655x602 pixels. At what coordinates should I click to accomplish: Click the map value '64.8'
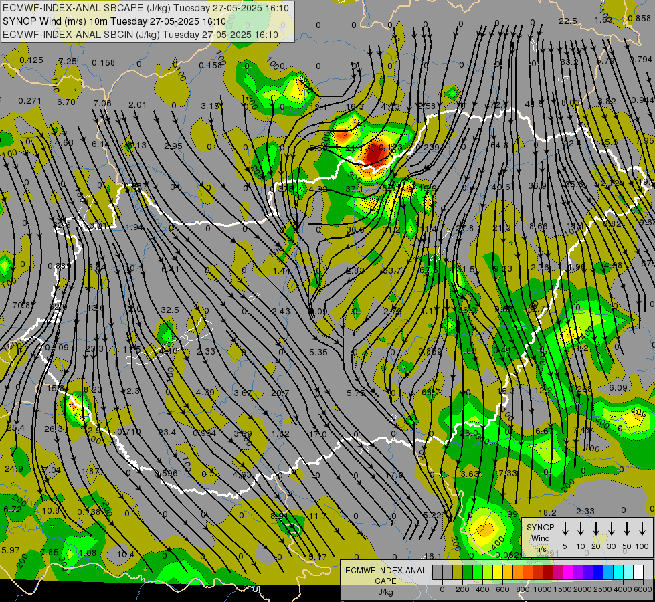coord(498,145)
